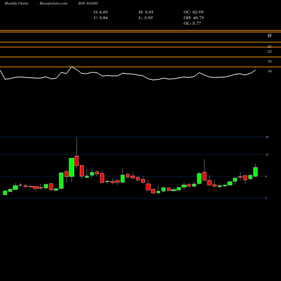Select the close value 'C: 8.04'
The height and width of the screenshot is (281, 281).
(101, 18)
